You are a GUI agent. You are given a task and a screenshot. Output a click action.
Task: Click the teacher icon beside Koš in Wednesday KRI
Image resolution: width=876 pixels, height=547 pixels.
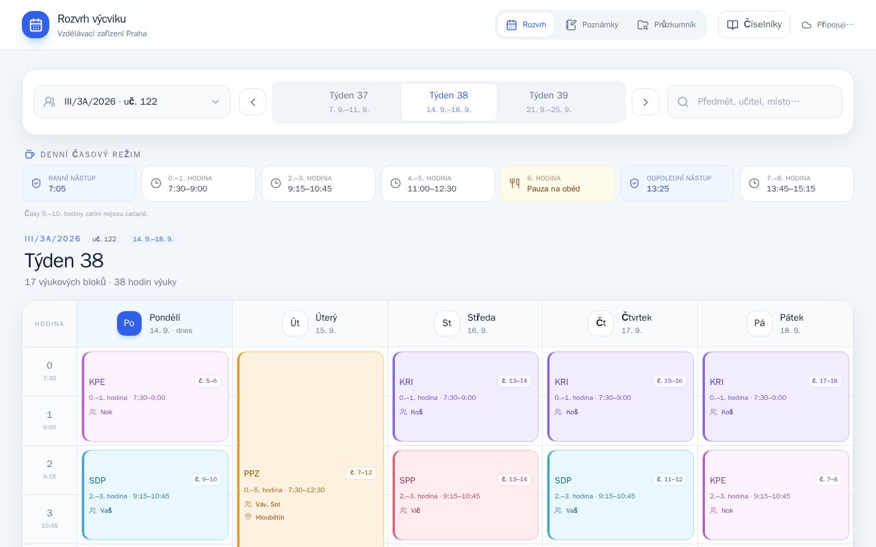coord(404,412)
